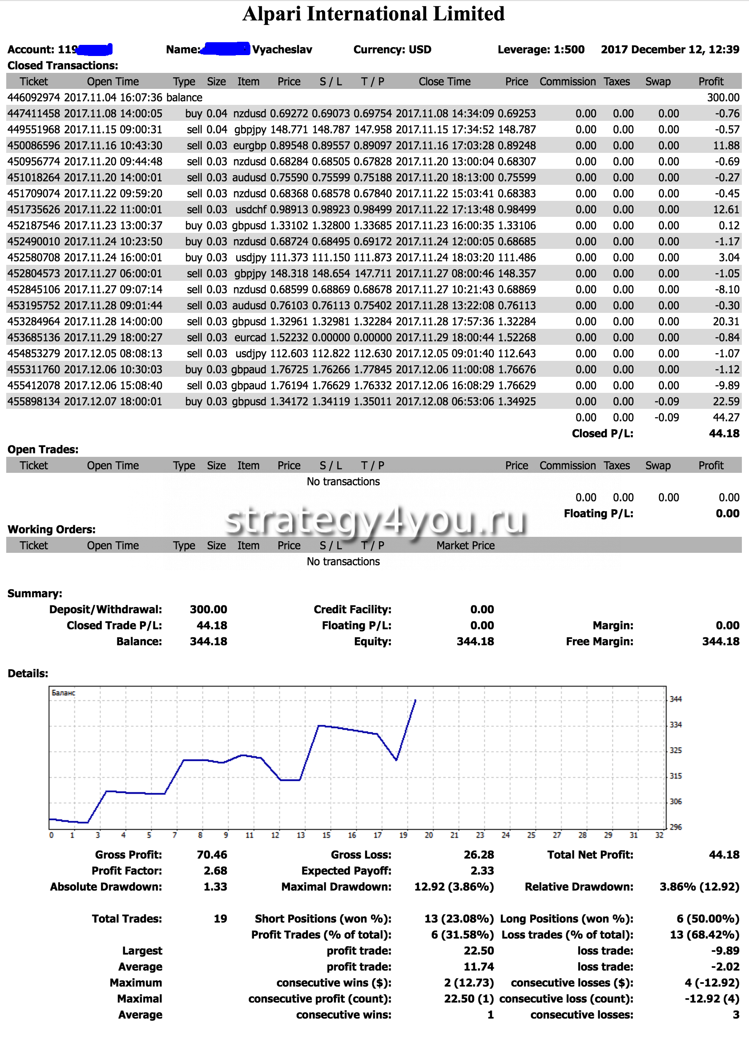Click the Deposit/Withdrawal label in Summary

tap(105, 610)
